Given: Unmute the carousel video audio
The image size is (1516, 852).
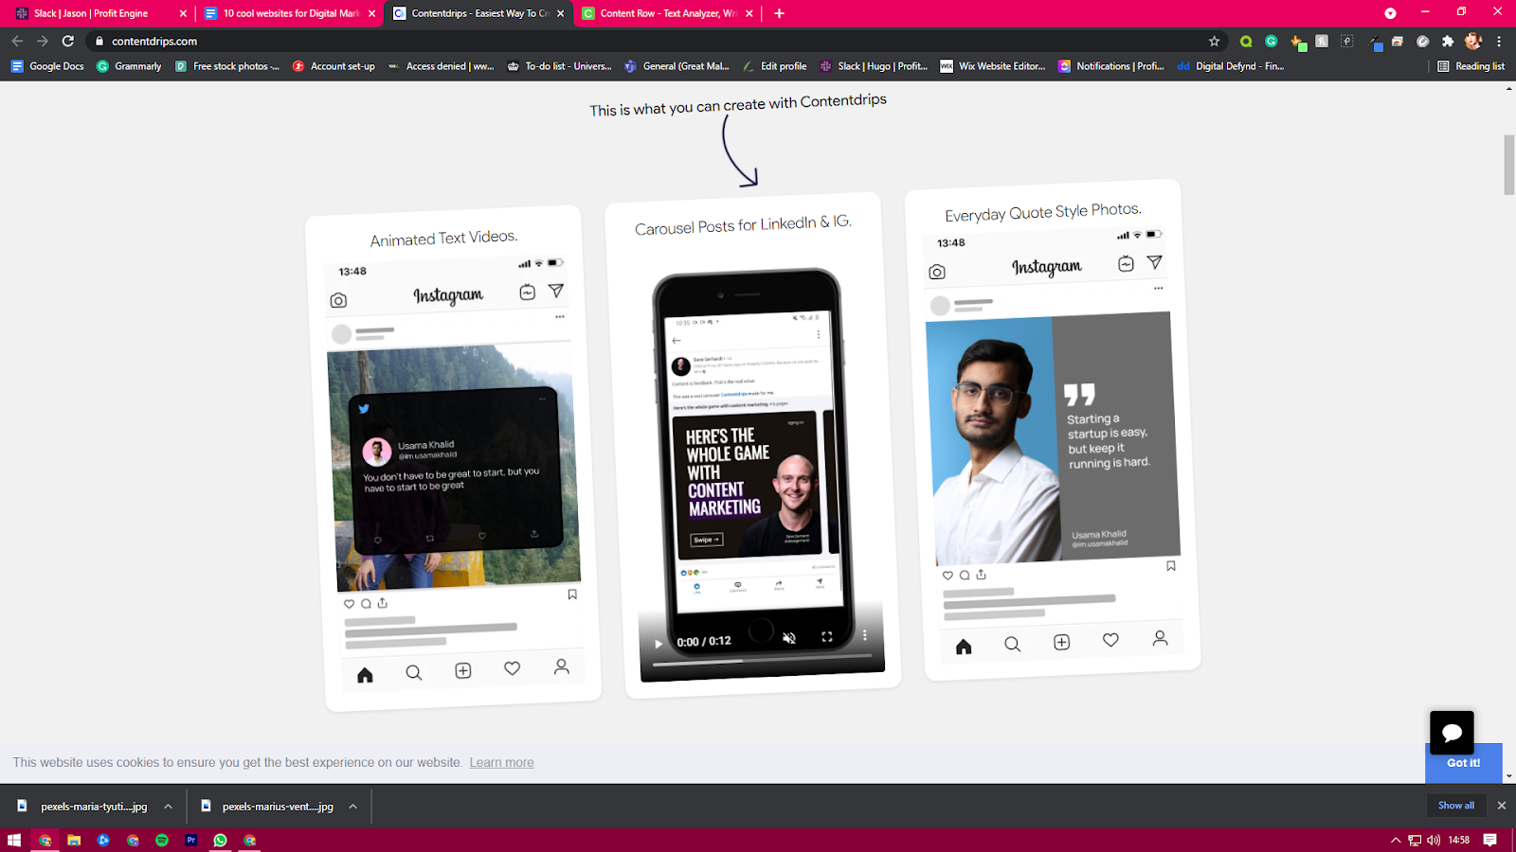Looking at the screenshot, I should click(x=789, y=638).
